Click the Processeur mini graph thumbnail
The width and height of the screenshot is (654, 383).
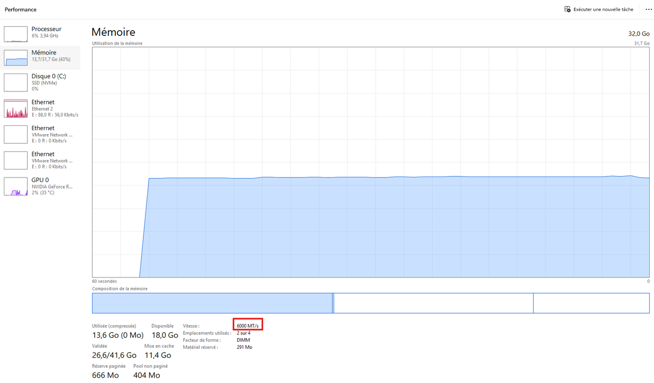(16, 34)
